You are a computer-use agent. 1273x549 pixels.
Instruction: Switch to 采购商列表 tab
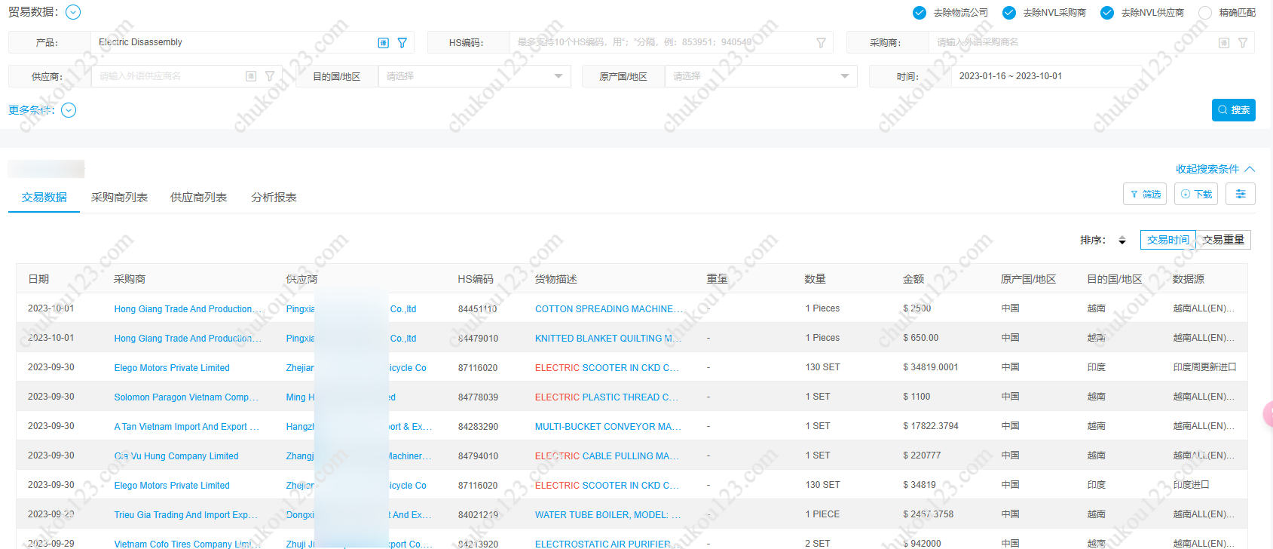119,198
